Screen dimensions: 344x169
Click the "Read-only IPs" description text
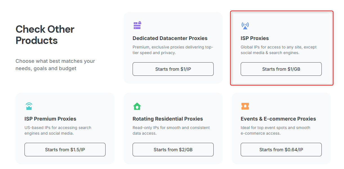click(x=171, y=130)
